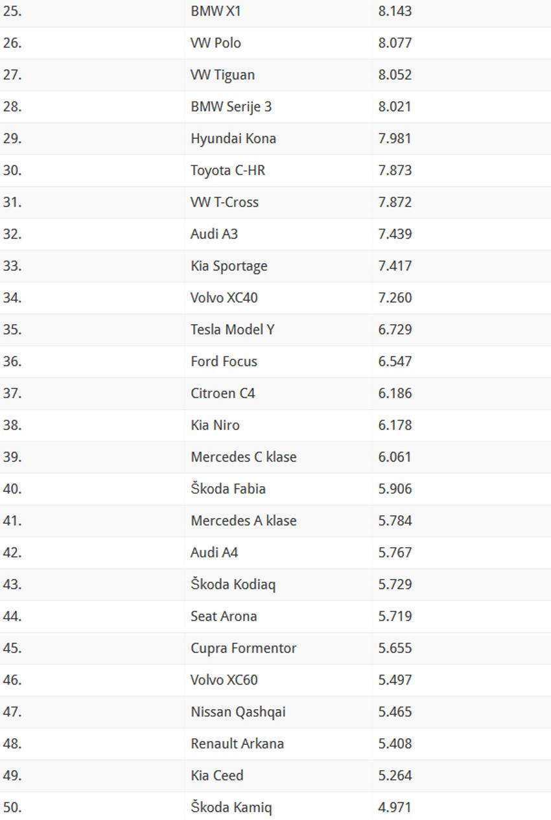This screenshot has height=820, width=551.
Task: Select the Renault Arkana model cell
Action: point(237,743)
